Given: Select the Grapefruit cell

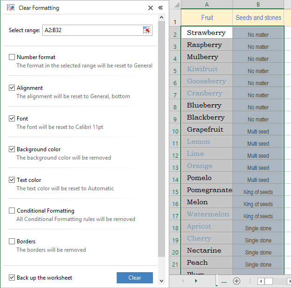Looking at the screenshot, I should (x=207, y=129).
